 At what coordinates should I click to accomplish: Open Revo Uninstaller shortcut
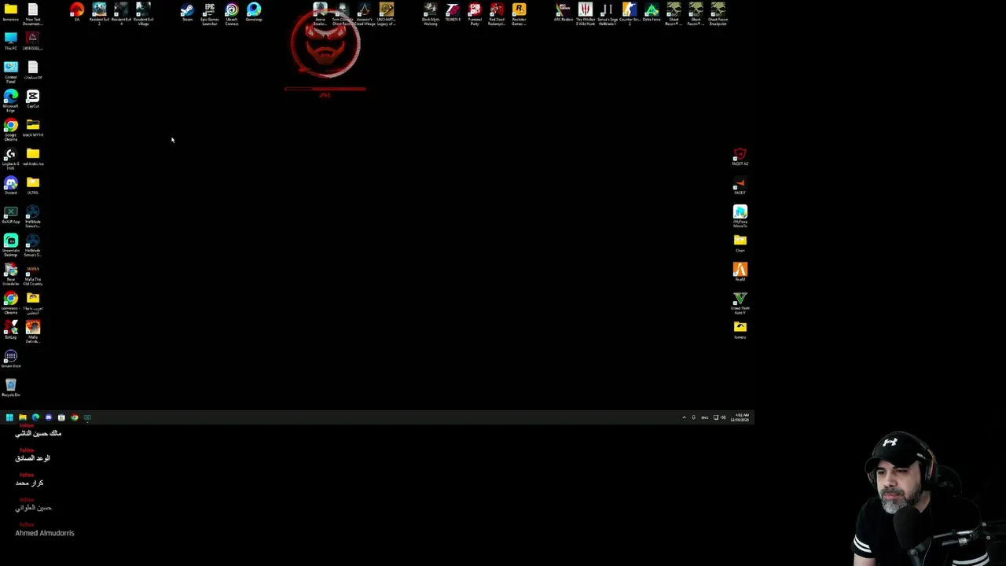tap(10, 274)
